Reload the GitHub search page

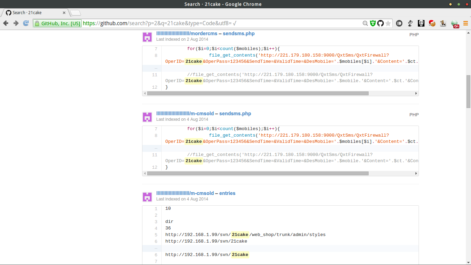click(26, 23)
